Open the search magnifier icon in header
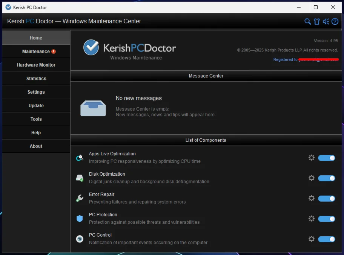344x255 pixels. point(307,21)
